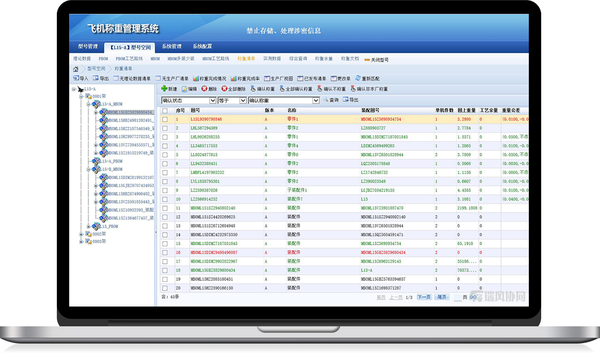Open the 等于 operator dropdown

(x=243, y=100)
